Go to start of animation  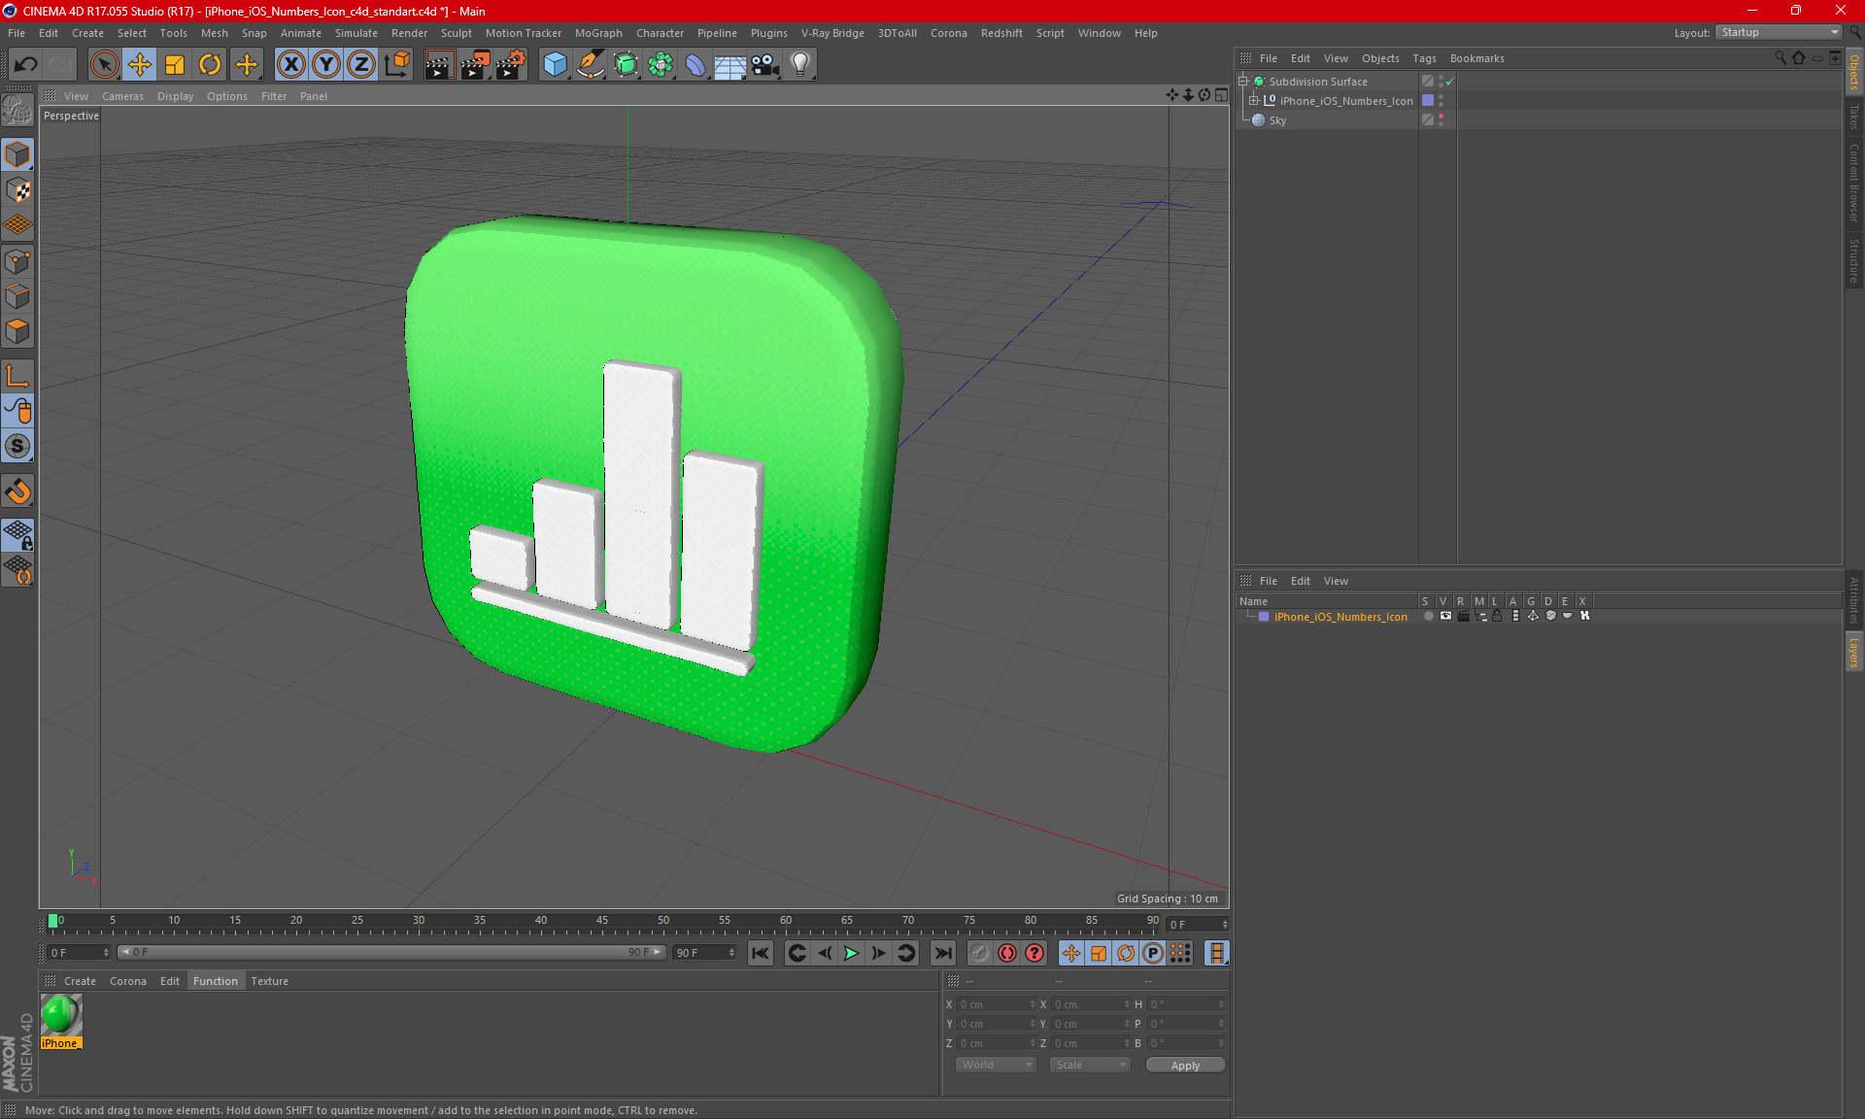(x=761, y=953)
